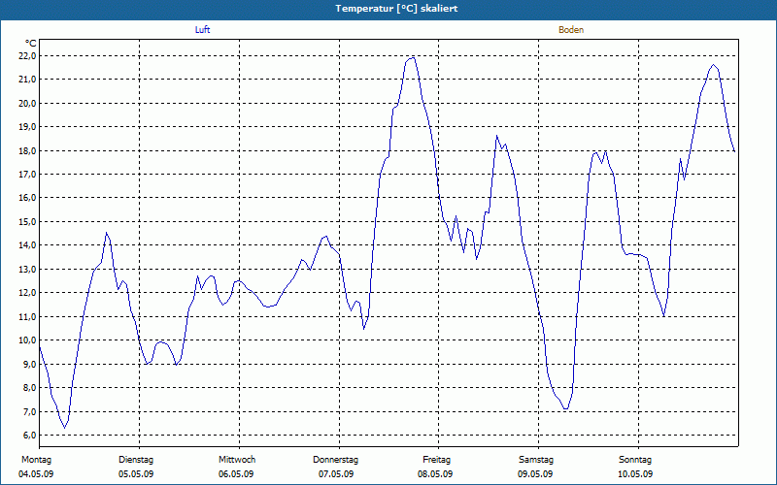Image resolution: width=777 pixels, height=485 pixels.
Task: Click the date 09.05.09
Action: click(x=535, y=474)
